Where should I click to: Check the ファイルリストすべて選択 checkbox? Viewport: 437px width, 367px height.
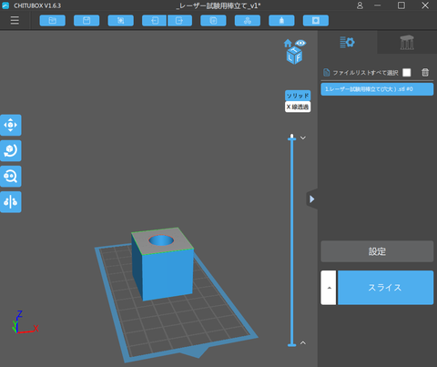(x=407, y=73)
